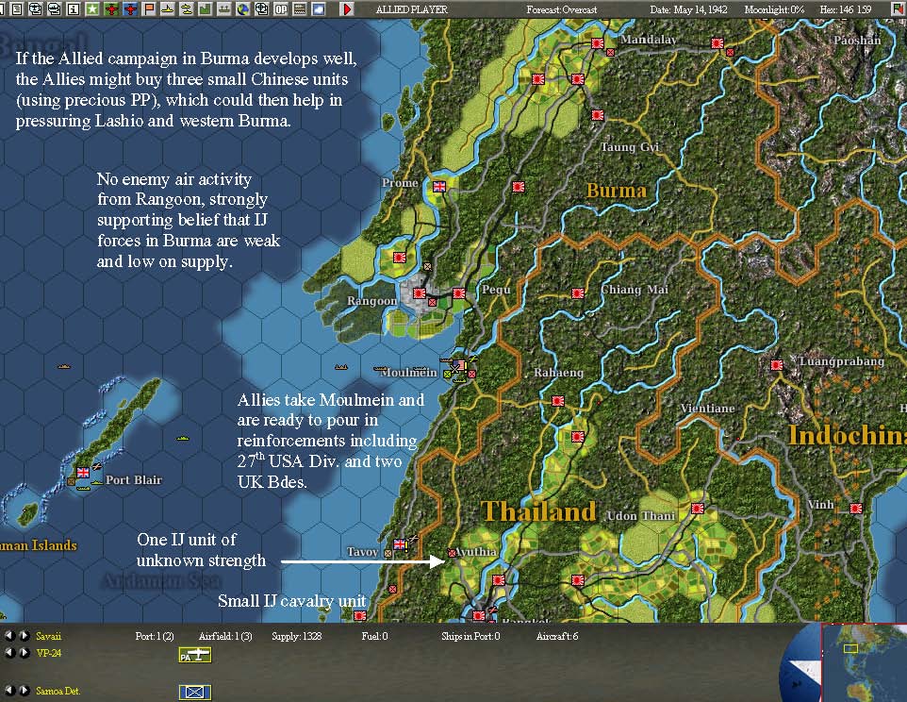Viewport: 907px width, 702px height.
Task: Select the Japanese flag at Chiang Mai
Action: (577, 293)
